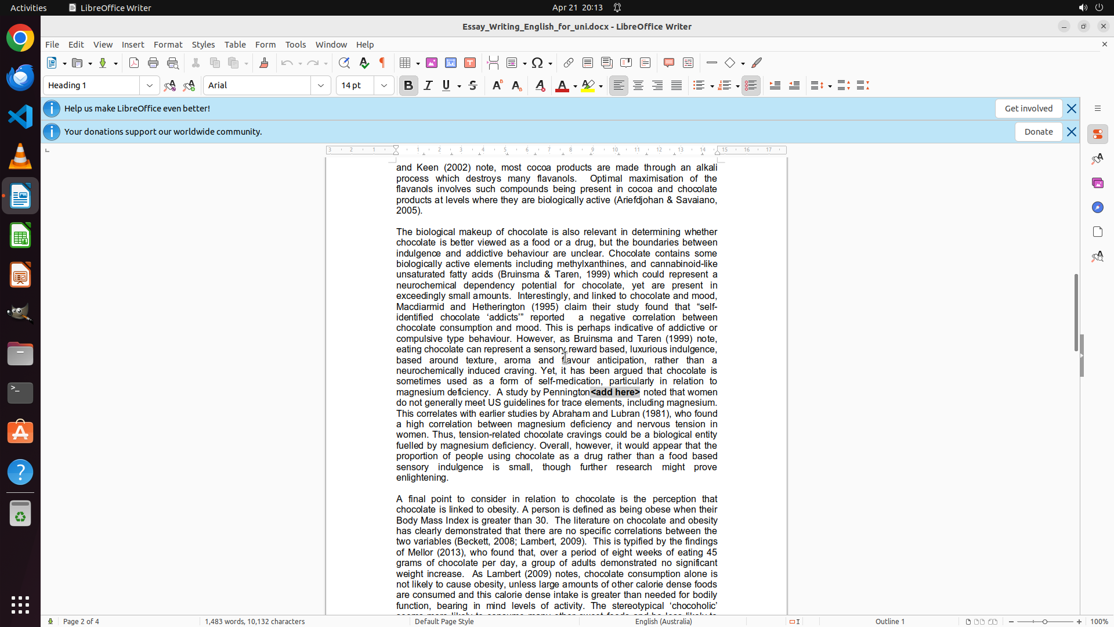Toggle formatting marks display
This screenshot has width=1114, height=627.
(x=382, y=63)
